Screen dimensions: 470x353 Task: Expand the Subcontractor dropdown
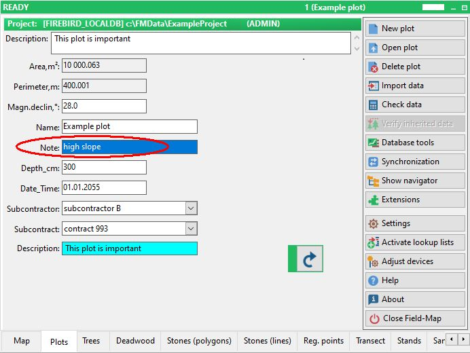191,208
